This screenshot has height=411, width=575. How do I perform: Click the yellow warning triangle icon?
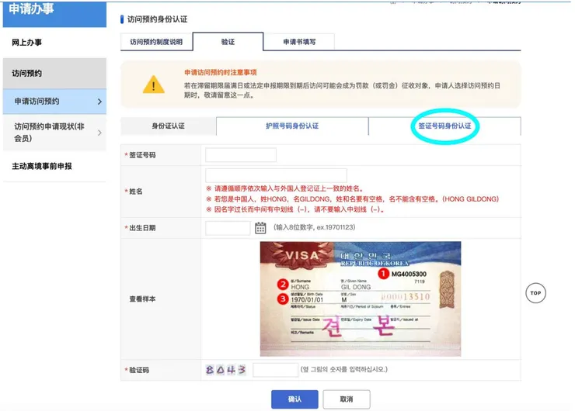pos(154,85)
